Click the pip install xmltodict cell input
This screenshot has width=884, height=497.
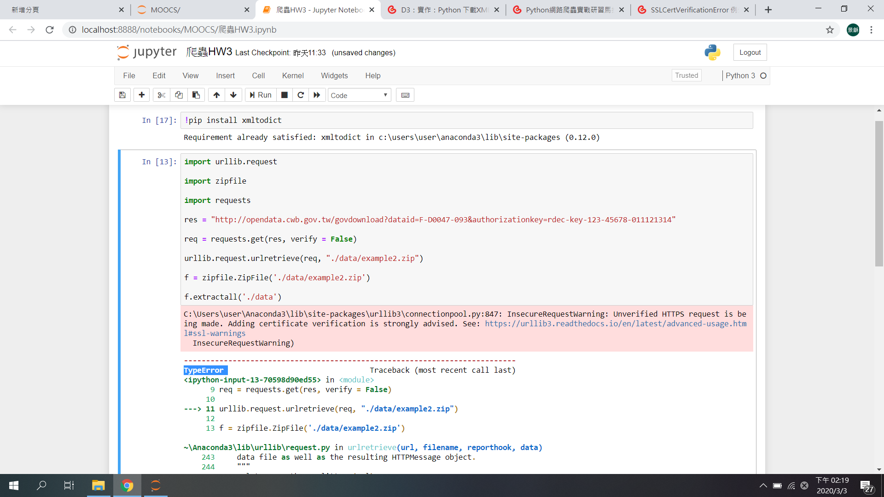point(467,120)
